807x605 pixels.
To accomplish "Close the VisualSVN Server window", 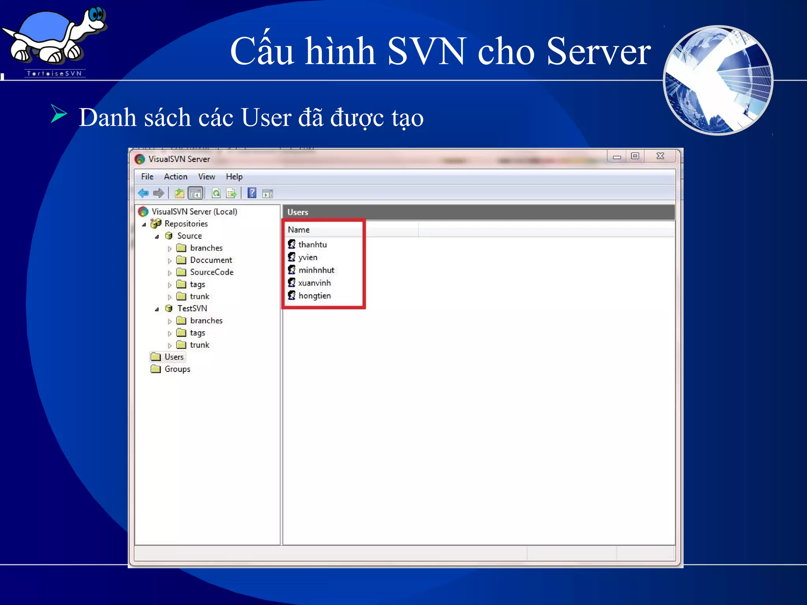I will (x=660, y=156).
